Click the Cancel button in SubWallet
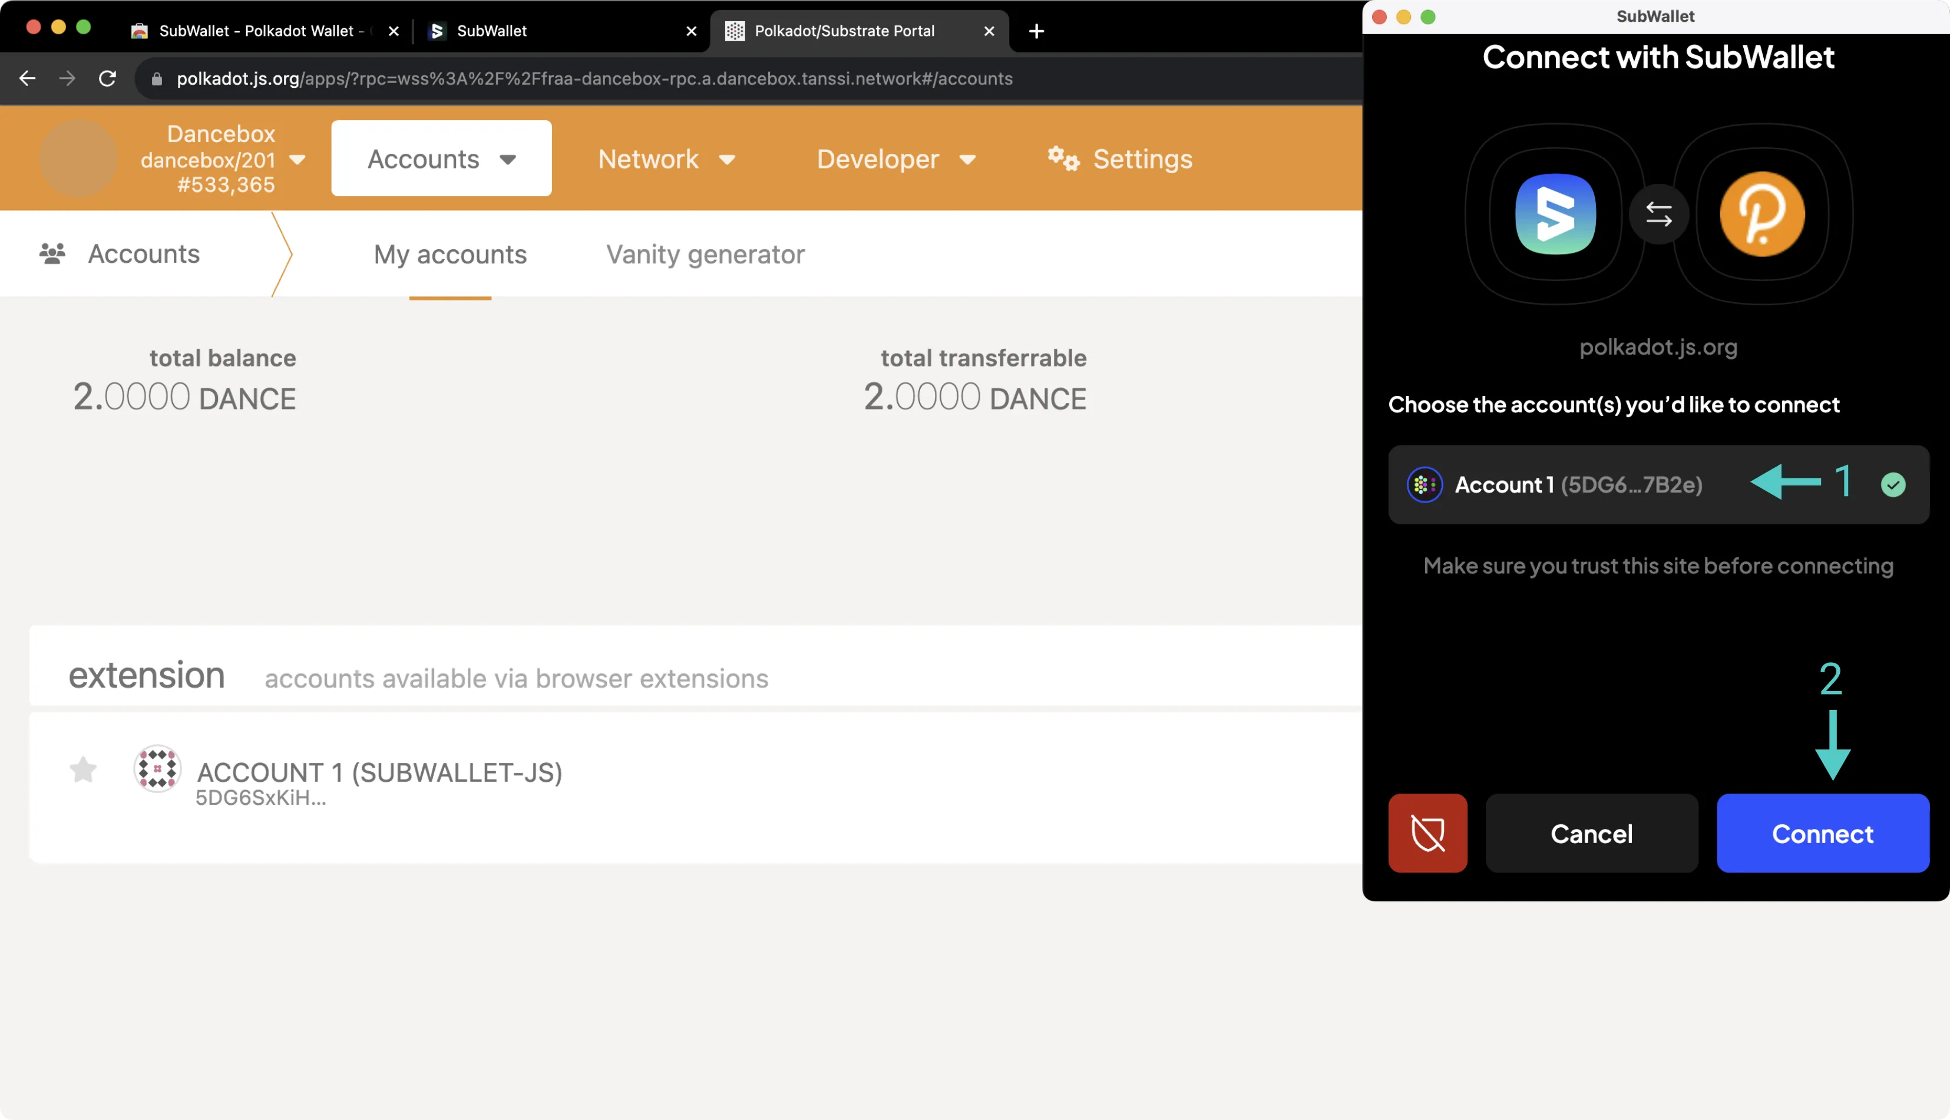 tap(1591, 833)
